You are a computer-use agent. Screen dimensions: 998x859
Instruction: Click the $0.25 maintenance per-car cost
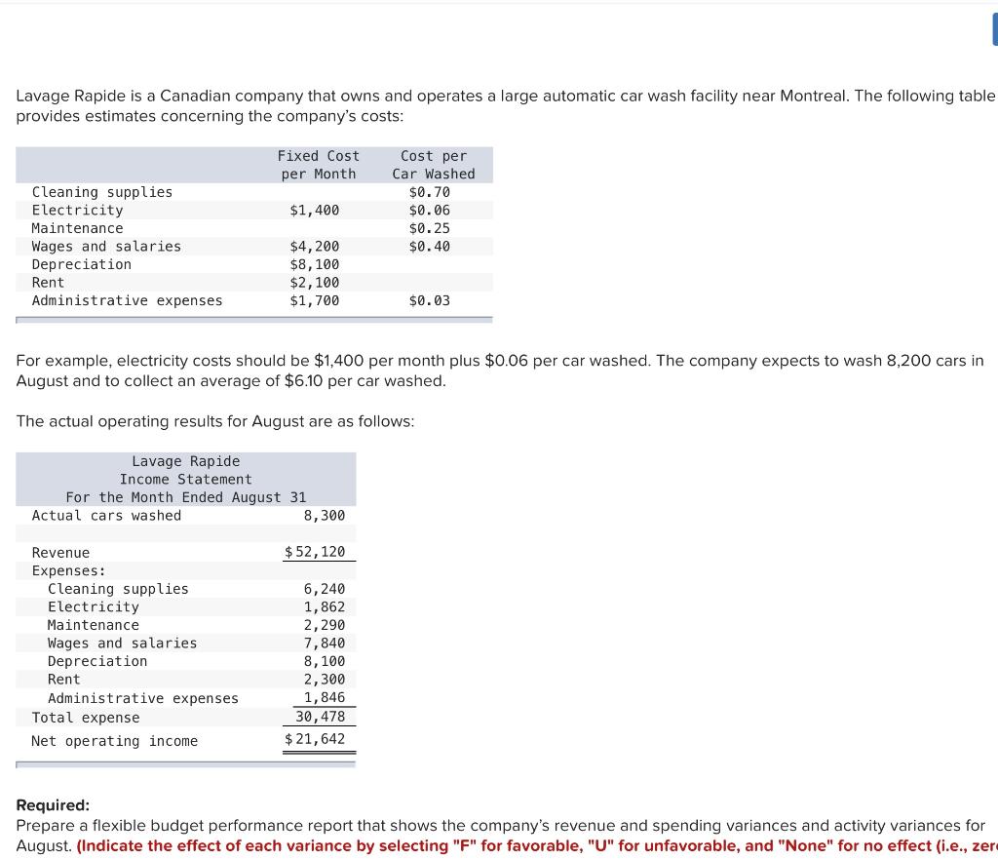[430, 228]
